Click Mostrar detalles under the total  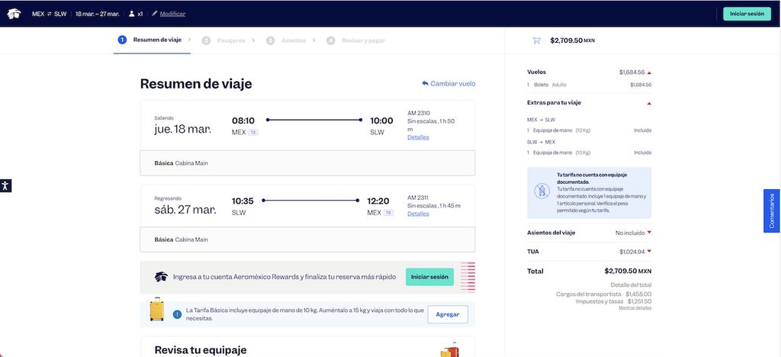pos(635,307)
